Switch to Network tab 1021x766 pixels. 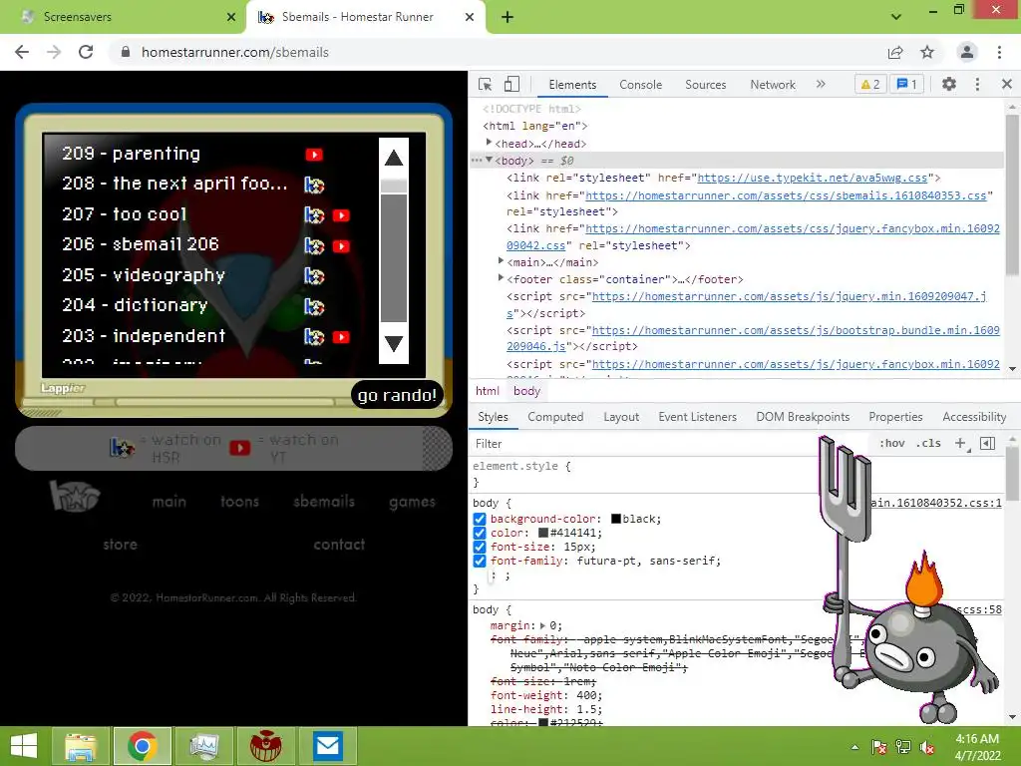773,85
